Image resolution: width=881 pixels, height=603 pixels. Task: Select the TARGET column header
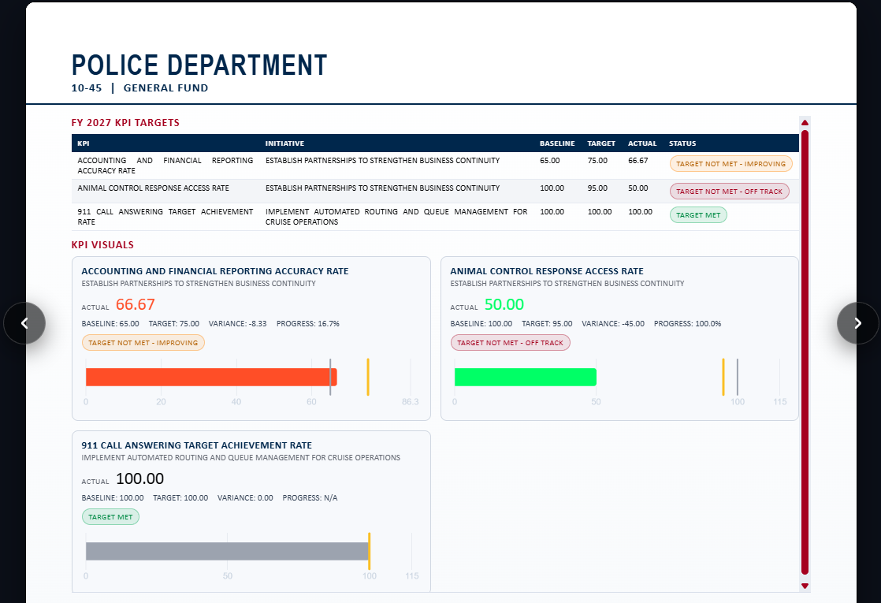pos(601,143)
